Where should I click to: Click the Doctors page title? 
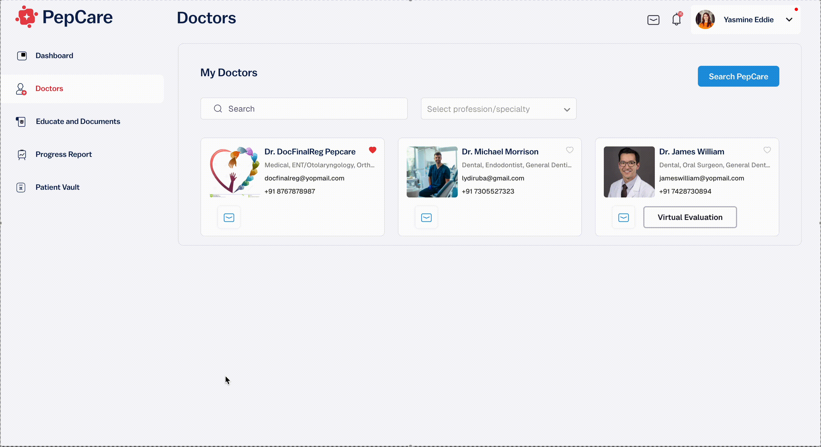tap(206, 18)
